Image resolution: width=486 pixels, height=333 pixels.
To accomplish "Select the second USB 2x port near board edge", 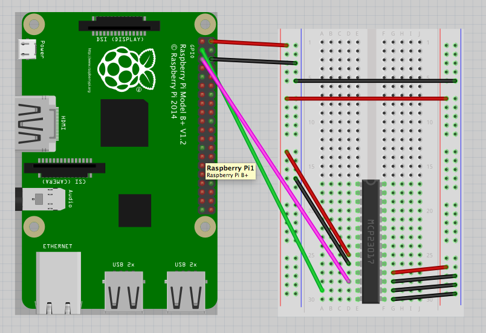I will tap(186, 291).
